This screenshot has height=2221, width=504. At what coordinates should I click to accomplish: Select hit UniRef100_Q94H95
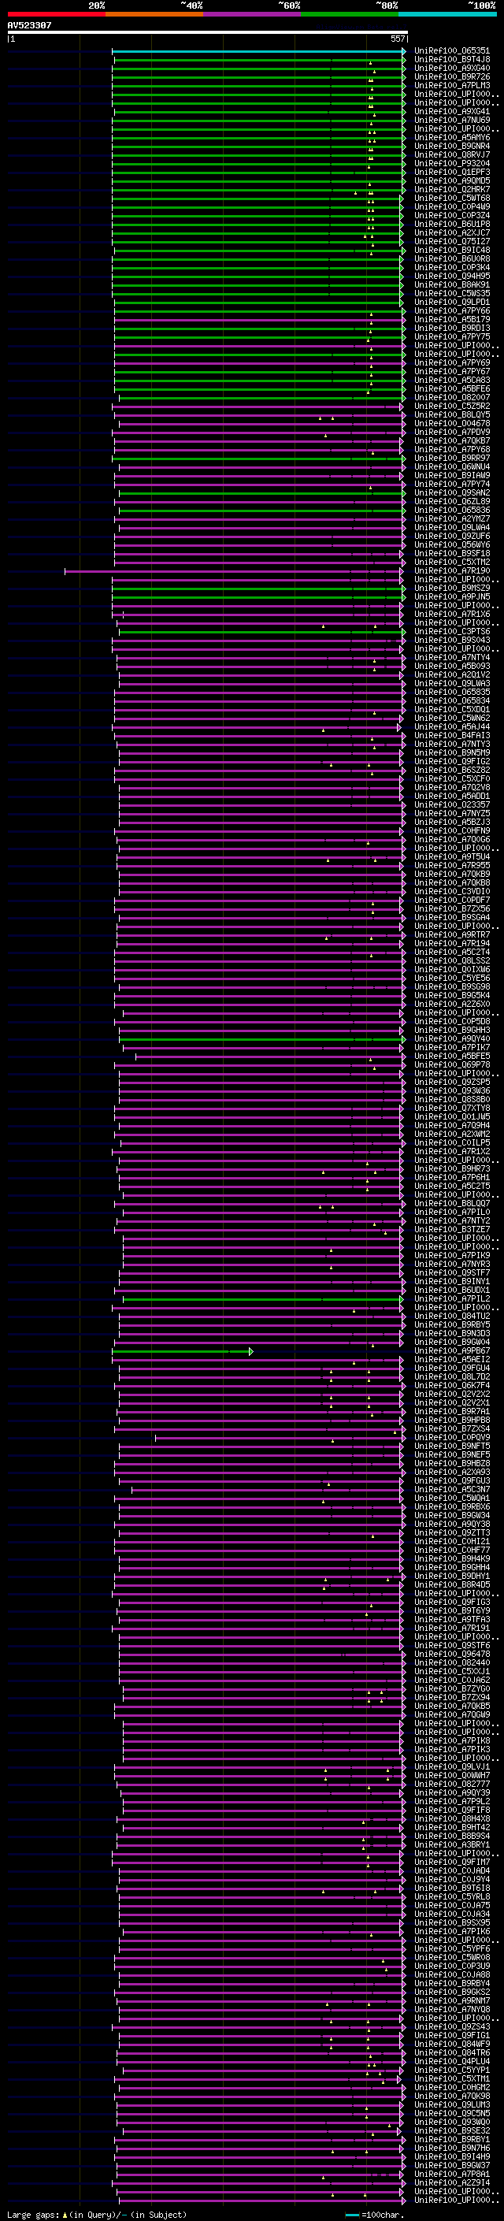tap(452, 276)
